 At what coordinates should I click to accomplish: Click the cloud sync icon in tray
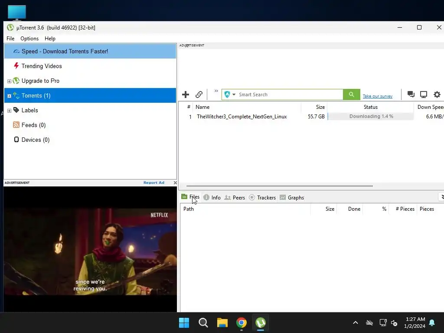click(x=369, y=323)
